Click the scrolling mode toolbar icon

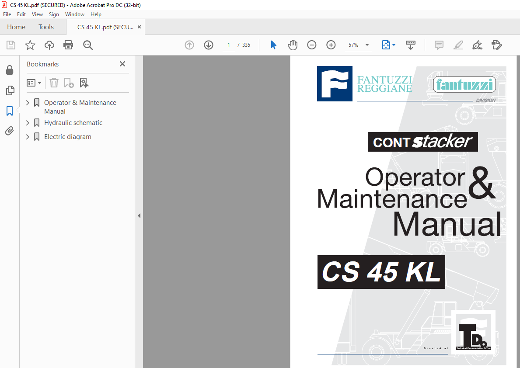411,45
